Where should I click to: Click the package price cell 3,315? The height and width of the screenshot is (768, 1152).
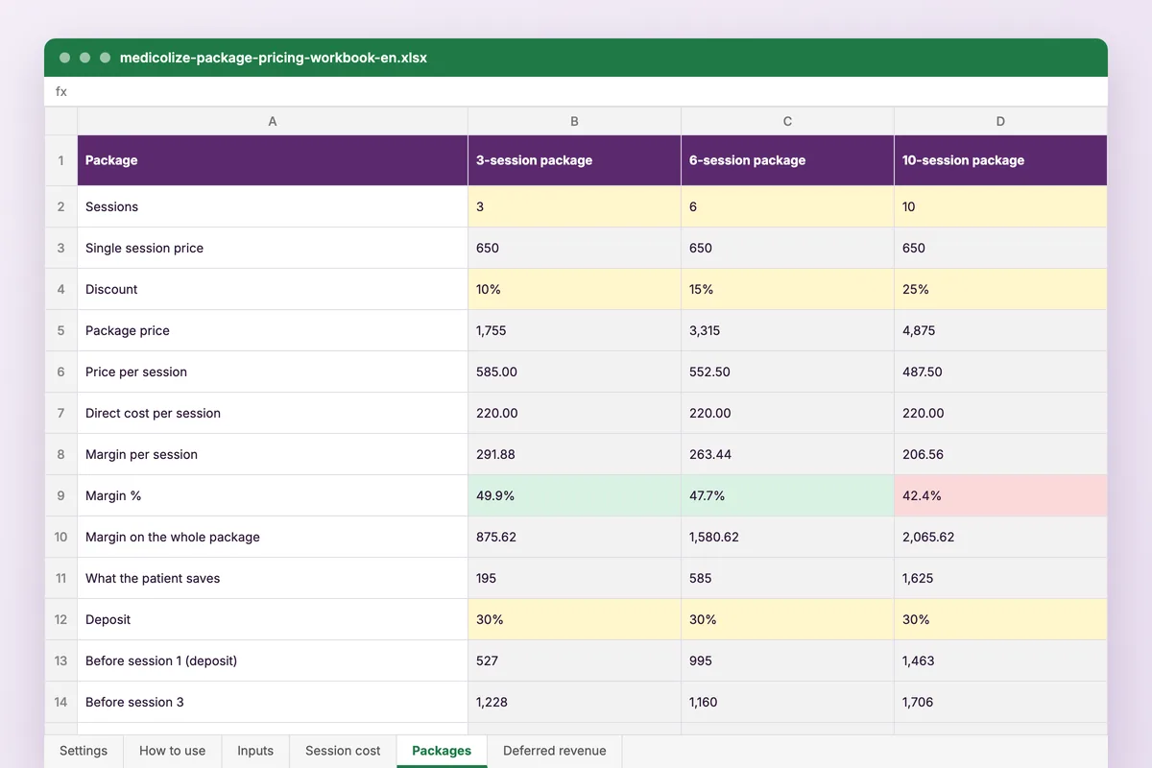787,330
